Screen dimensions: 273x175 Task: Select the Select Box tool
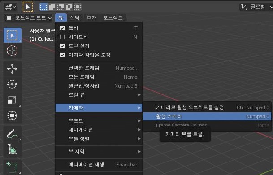[x=13, y=35]
